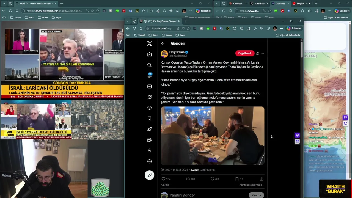Open Bookmarks icon in X sidebar
The height and width of the screenshot is (198, 352).
149,119
